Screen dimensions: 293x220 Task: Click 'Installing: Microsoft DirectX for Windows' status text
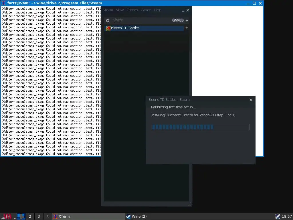tap(193, 115)
